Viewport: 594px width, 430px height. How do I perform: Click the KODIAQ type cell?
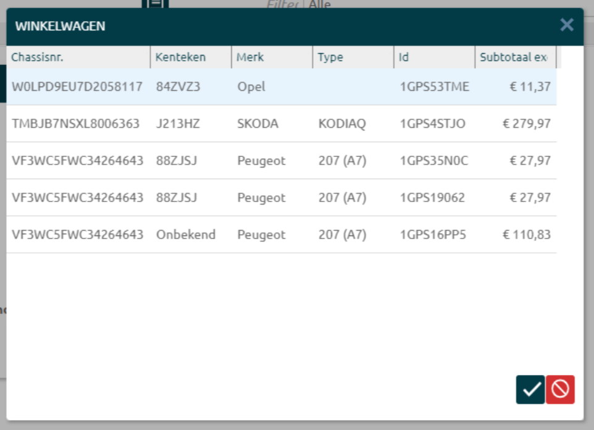[x=341, y=124]
